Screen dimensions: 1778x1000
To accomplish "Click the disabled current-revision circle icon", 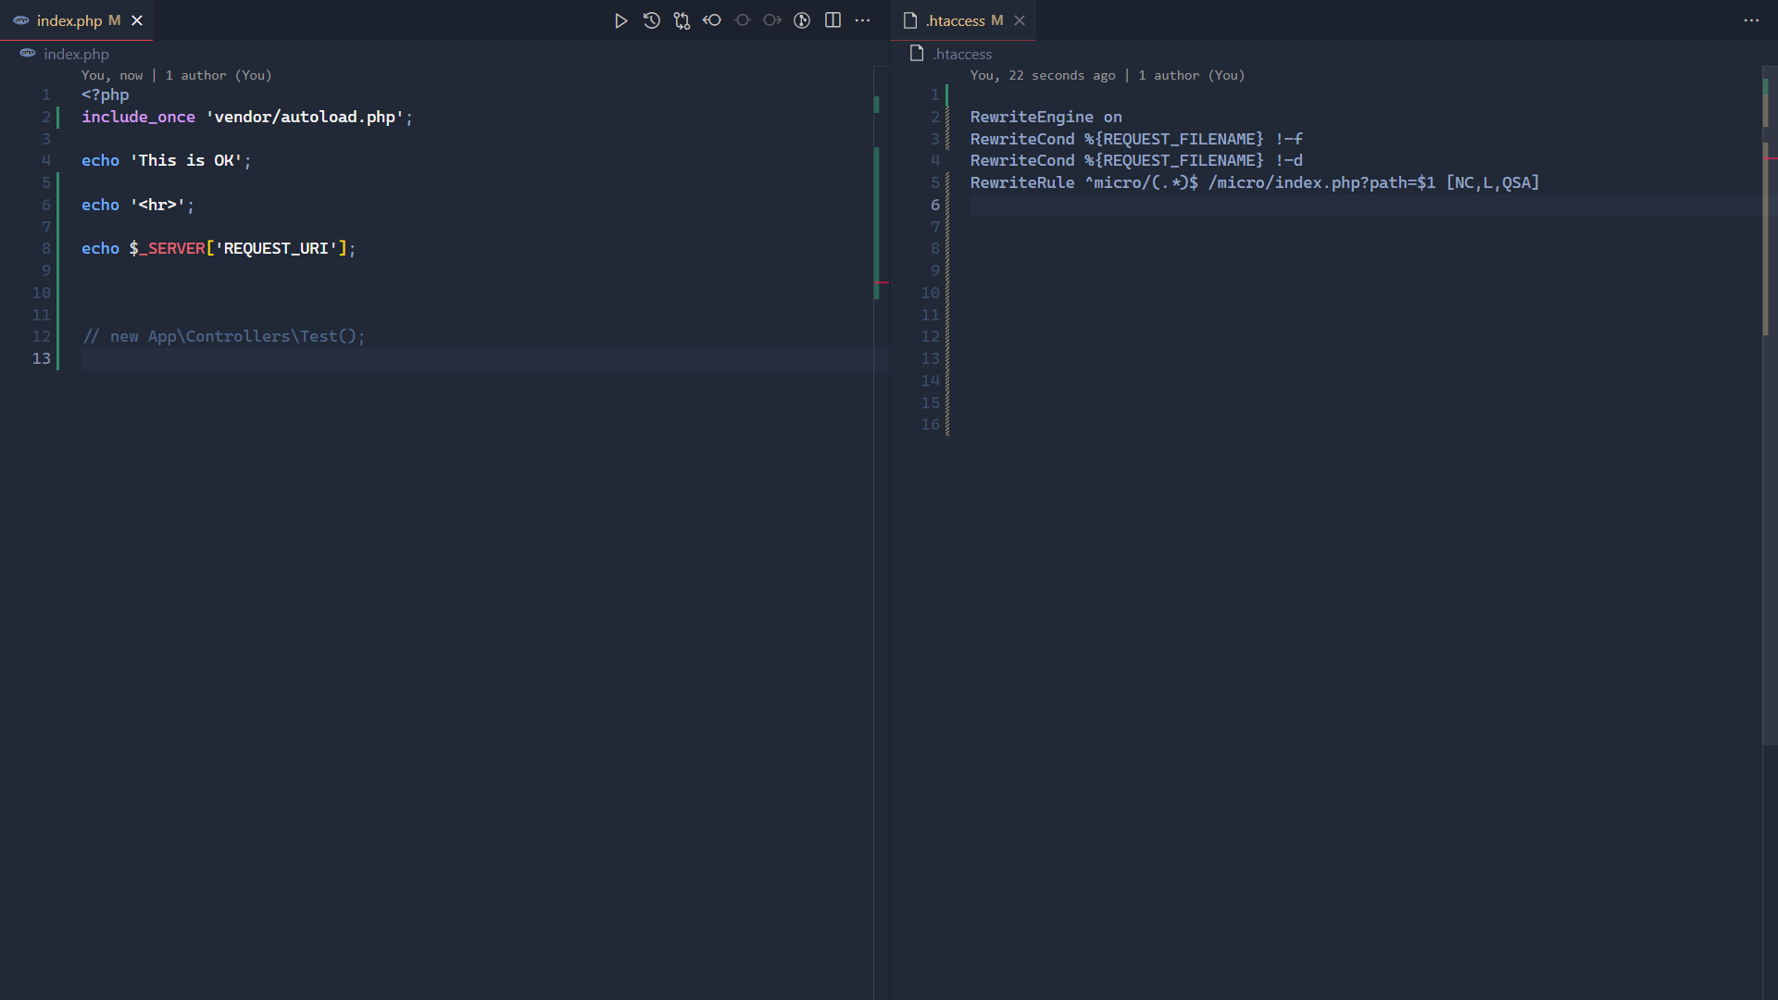I will [x=742, y=20].
